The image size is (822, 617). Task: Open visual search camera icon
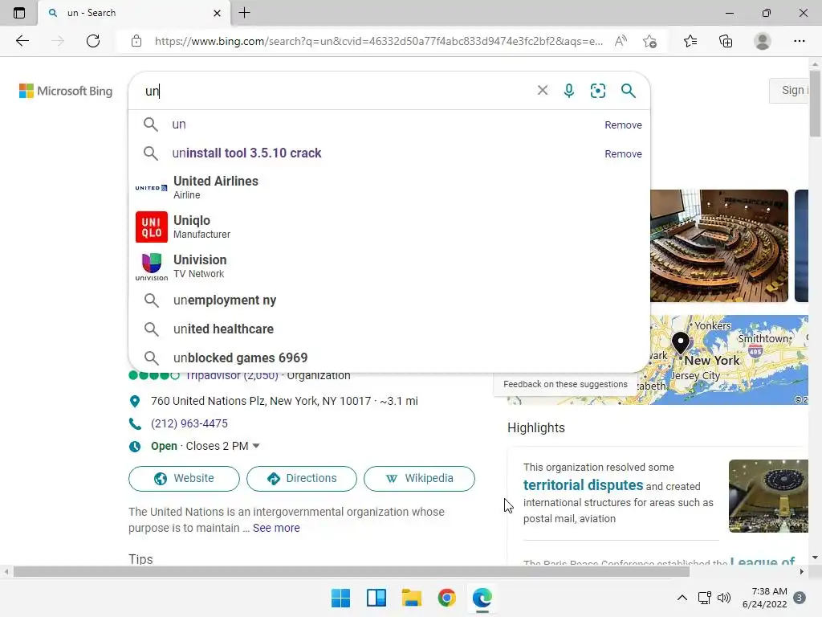coord(597,90)
